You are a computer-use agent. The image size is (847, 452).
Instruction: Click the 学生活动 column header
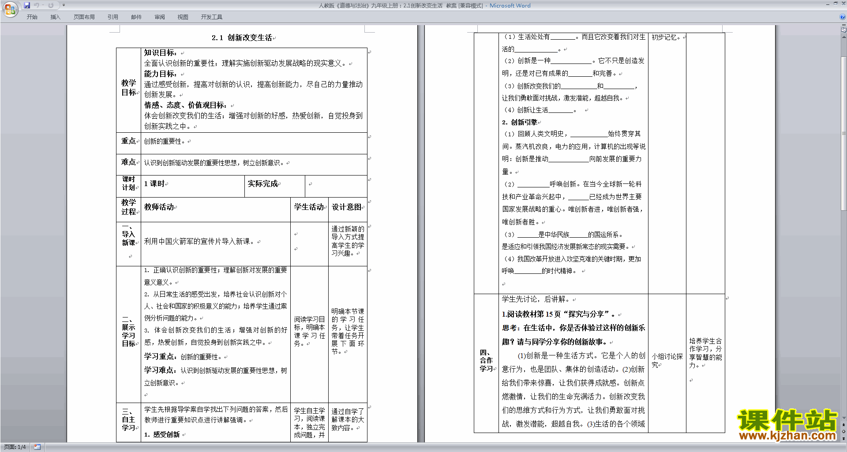(x=309, y=207)
